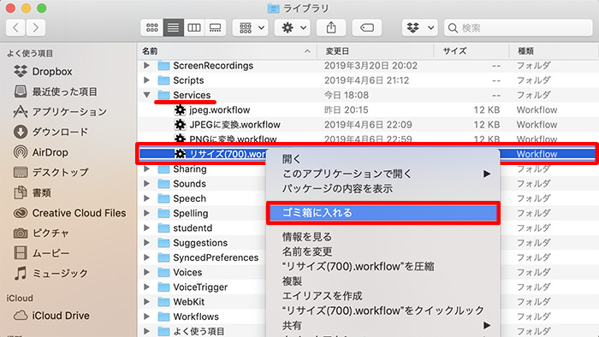
Task: Choose 名前を変更 in the context menu
Action: pyautogui.click(x=383, y=251)
